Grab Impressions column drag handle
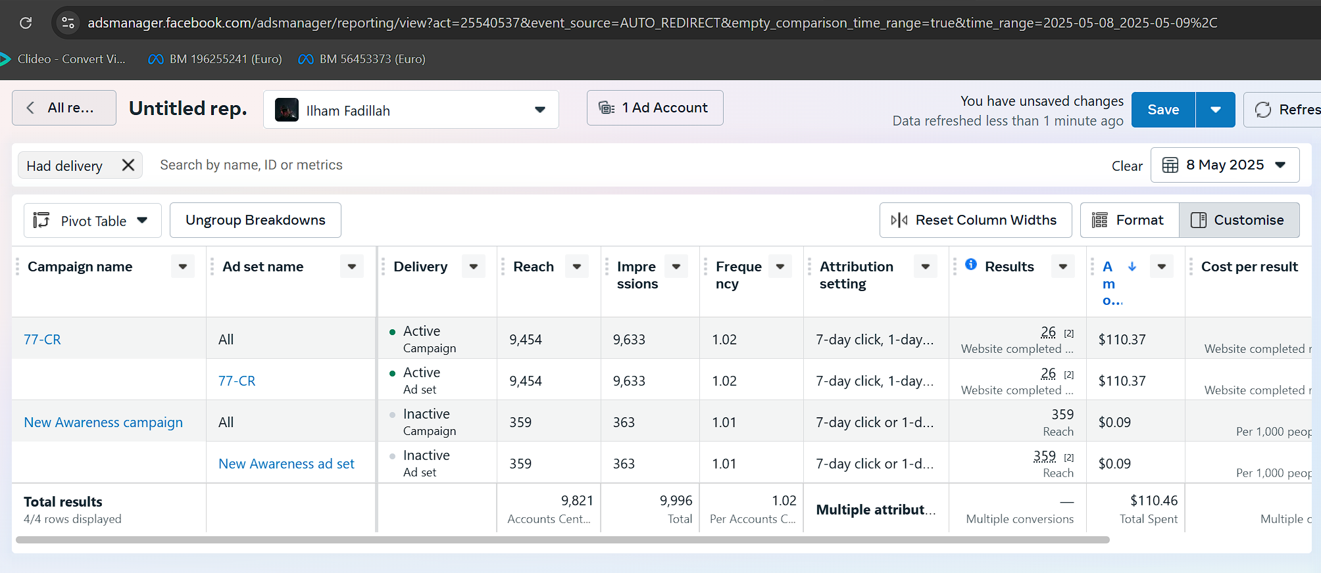 pyautogui.click(x=607, y=266)
